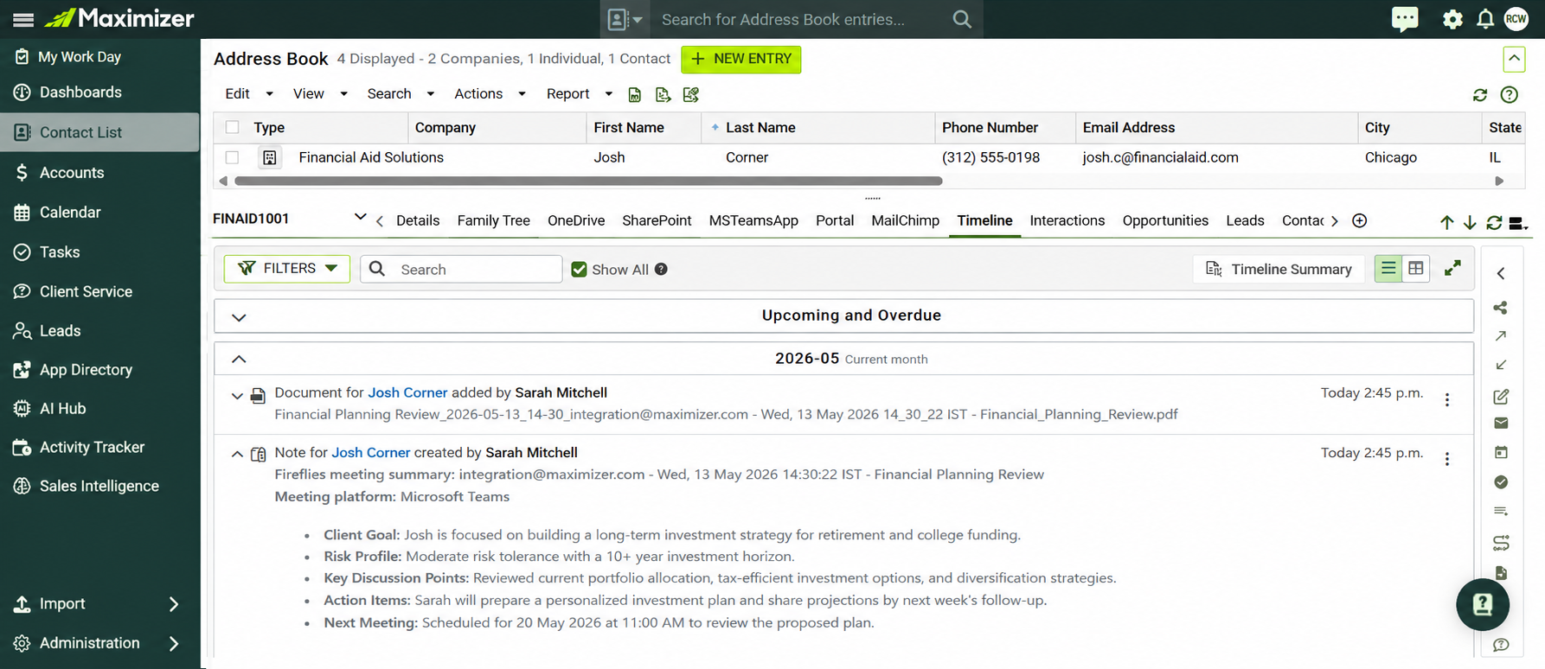
Task: Expand the Upcoming and Overdue section
Action: pos(239,317)
